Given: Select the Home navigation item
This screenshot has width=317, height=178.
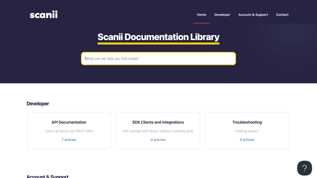Looking at the screenshot, I should [x=201, y=15].
